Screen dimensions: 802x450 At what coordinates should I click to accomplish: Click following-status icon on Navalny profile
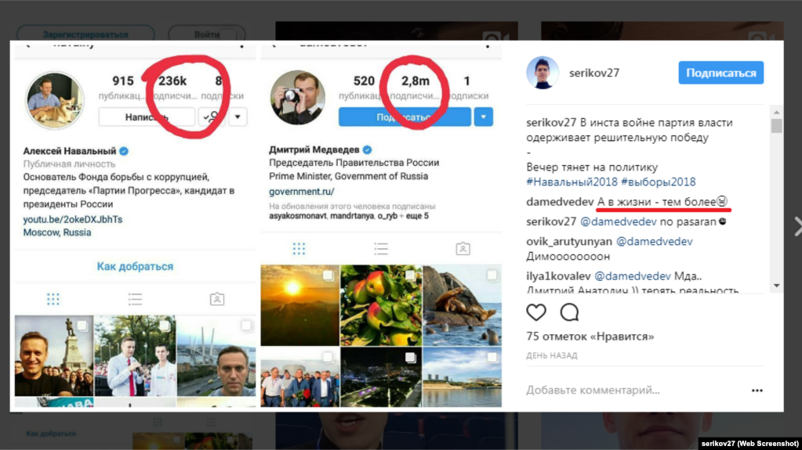212,117
